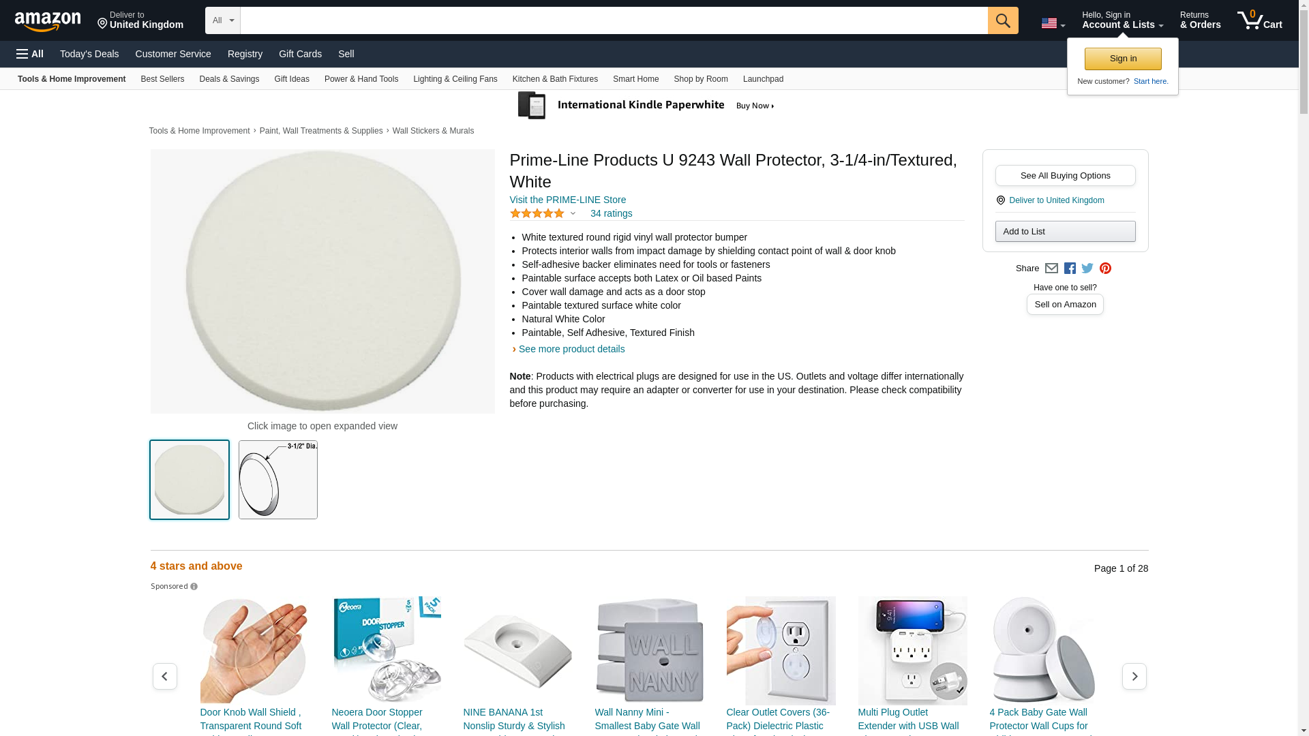Go to the Amazon logo homepage

coord(48,21)
